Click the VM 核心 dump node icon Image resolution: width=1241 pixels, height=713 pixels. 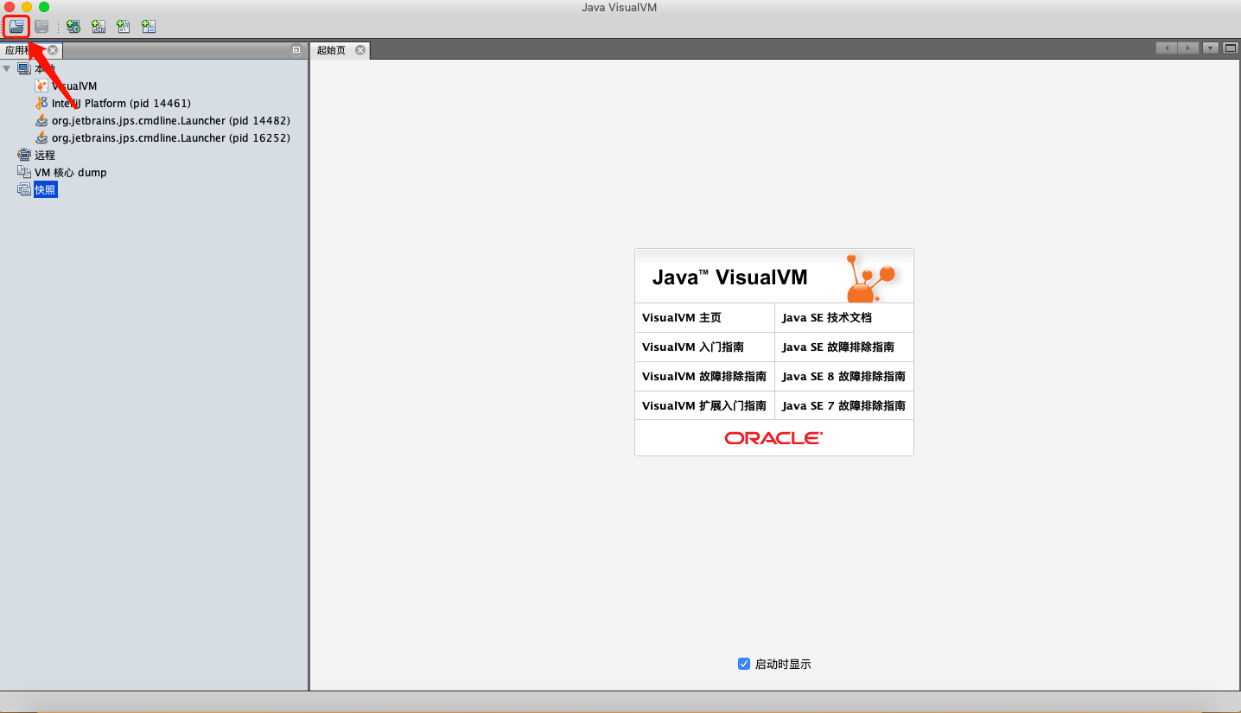24,172
